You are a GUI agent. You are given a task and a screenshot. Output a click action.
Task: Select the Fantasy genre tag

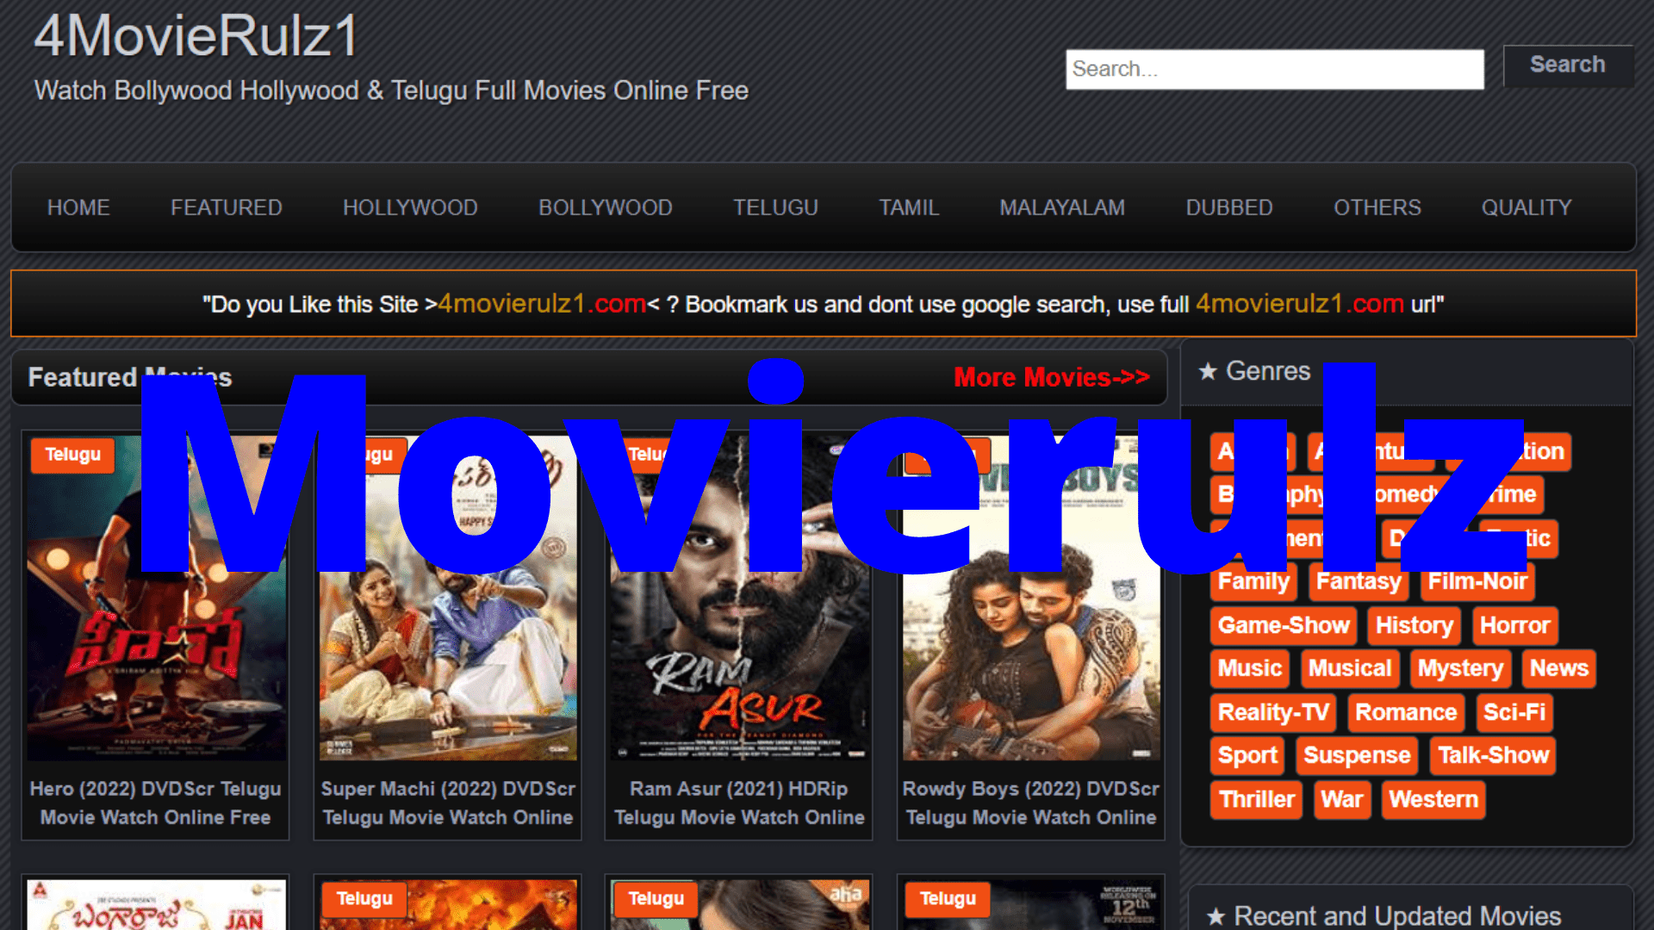click(1359, 582)
